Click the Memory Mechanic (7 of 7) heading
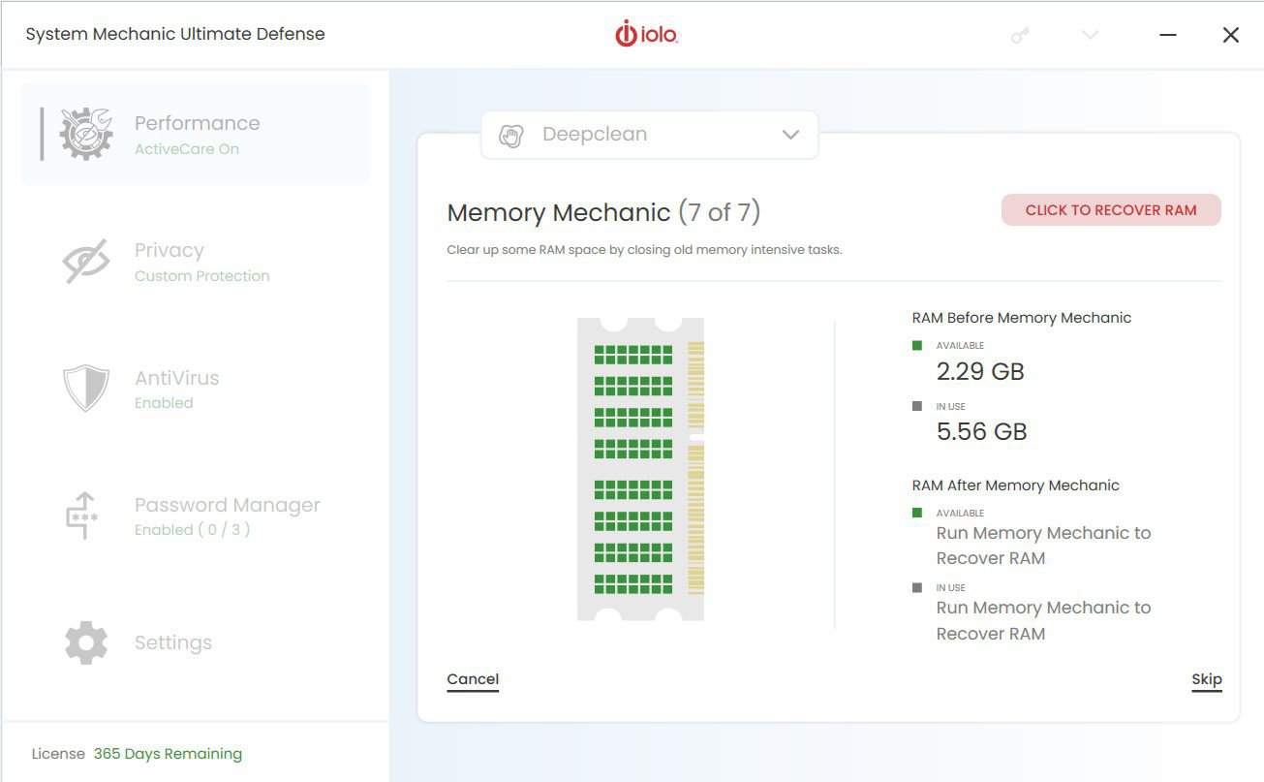 603,212
